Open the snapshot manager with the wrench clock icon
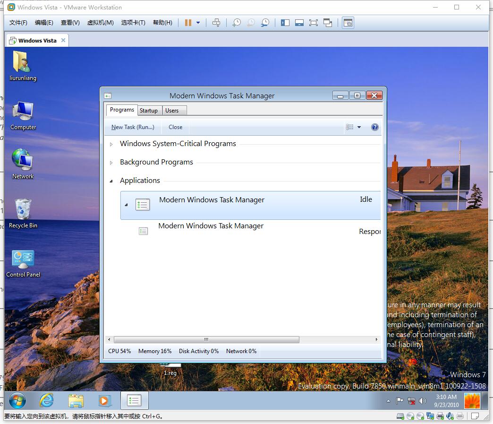The image size is (493, 424). 265,23
